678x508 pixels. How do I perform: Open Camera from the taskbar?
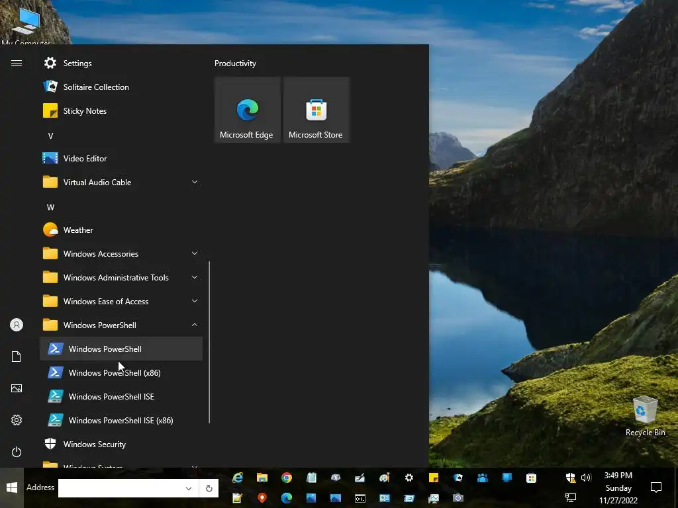[x=458, y=498]
